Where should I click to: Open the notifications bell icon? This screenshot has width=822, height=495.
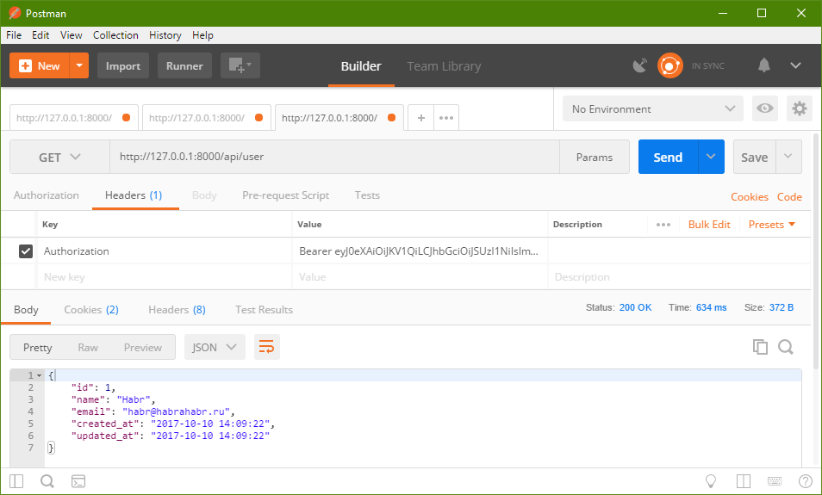tap(763, 65)
